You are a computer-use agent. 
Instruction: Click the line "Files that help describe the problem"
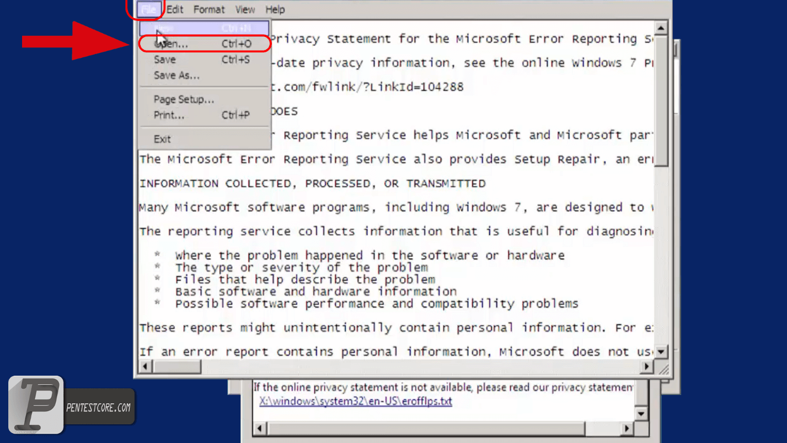pyautogui.click(x=305, y=279)
